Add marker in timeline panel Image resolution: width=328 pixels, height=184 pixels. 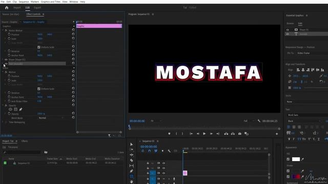[162, 151]
